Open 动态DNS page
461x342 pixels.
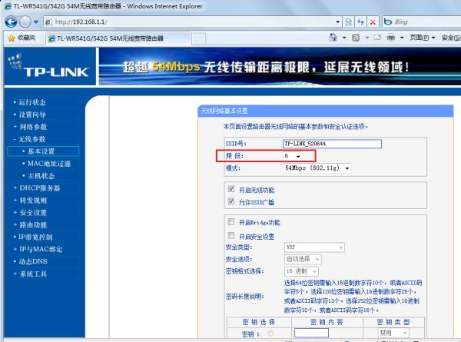(x=33, y=261)
